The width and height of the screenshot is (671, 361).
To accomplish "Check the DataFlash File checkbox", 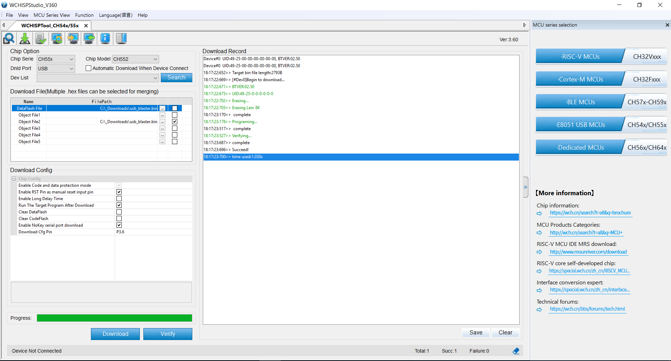I will (x=175, y=108).
